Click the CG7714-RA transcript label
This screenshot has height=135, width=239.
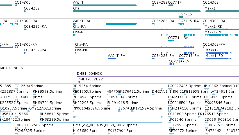point(178,38)
